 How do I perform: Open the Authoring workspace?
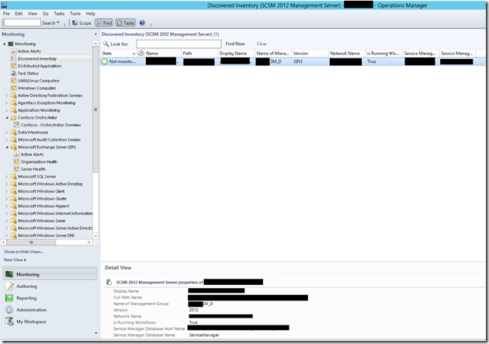pyautogui.click(x=26, y=286)
